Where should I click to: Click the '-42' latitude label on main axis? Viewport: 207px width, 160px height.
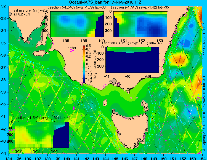point(3,129)
